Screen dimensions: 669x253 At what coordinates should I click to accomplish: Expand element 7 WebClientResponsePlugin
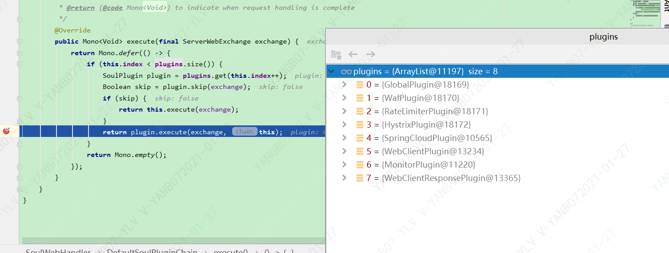[x=344, y=178]
